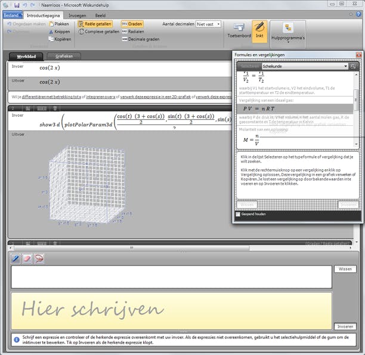The width and height of the screenshot is (365, 355).
Task: Switch to Werkblad tab
Action: click(x=26, y=57)
